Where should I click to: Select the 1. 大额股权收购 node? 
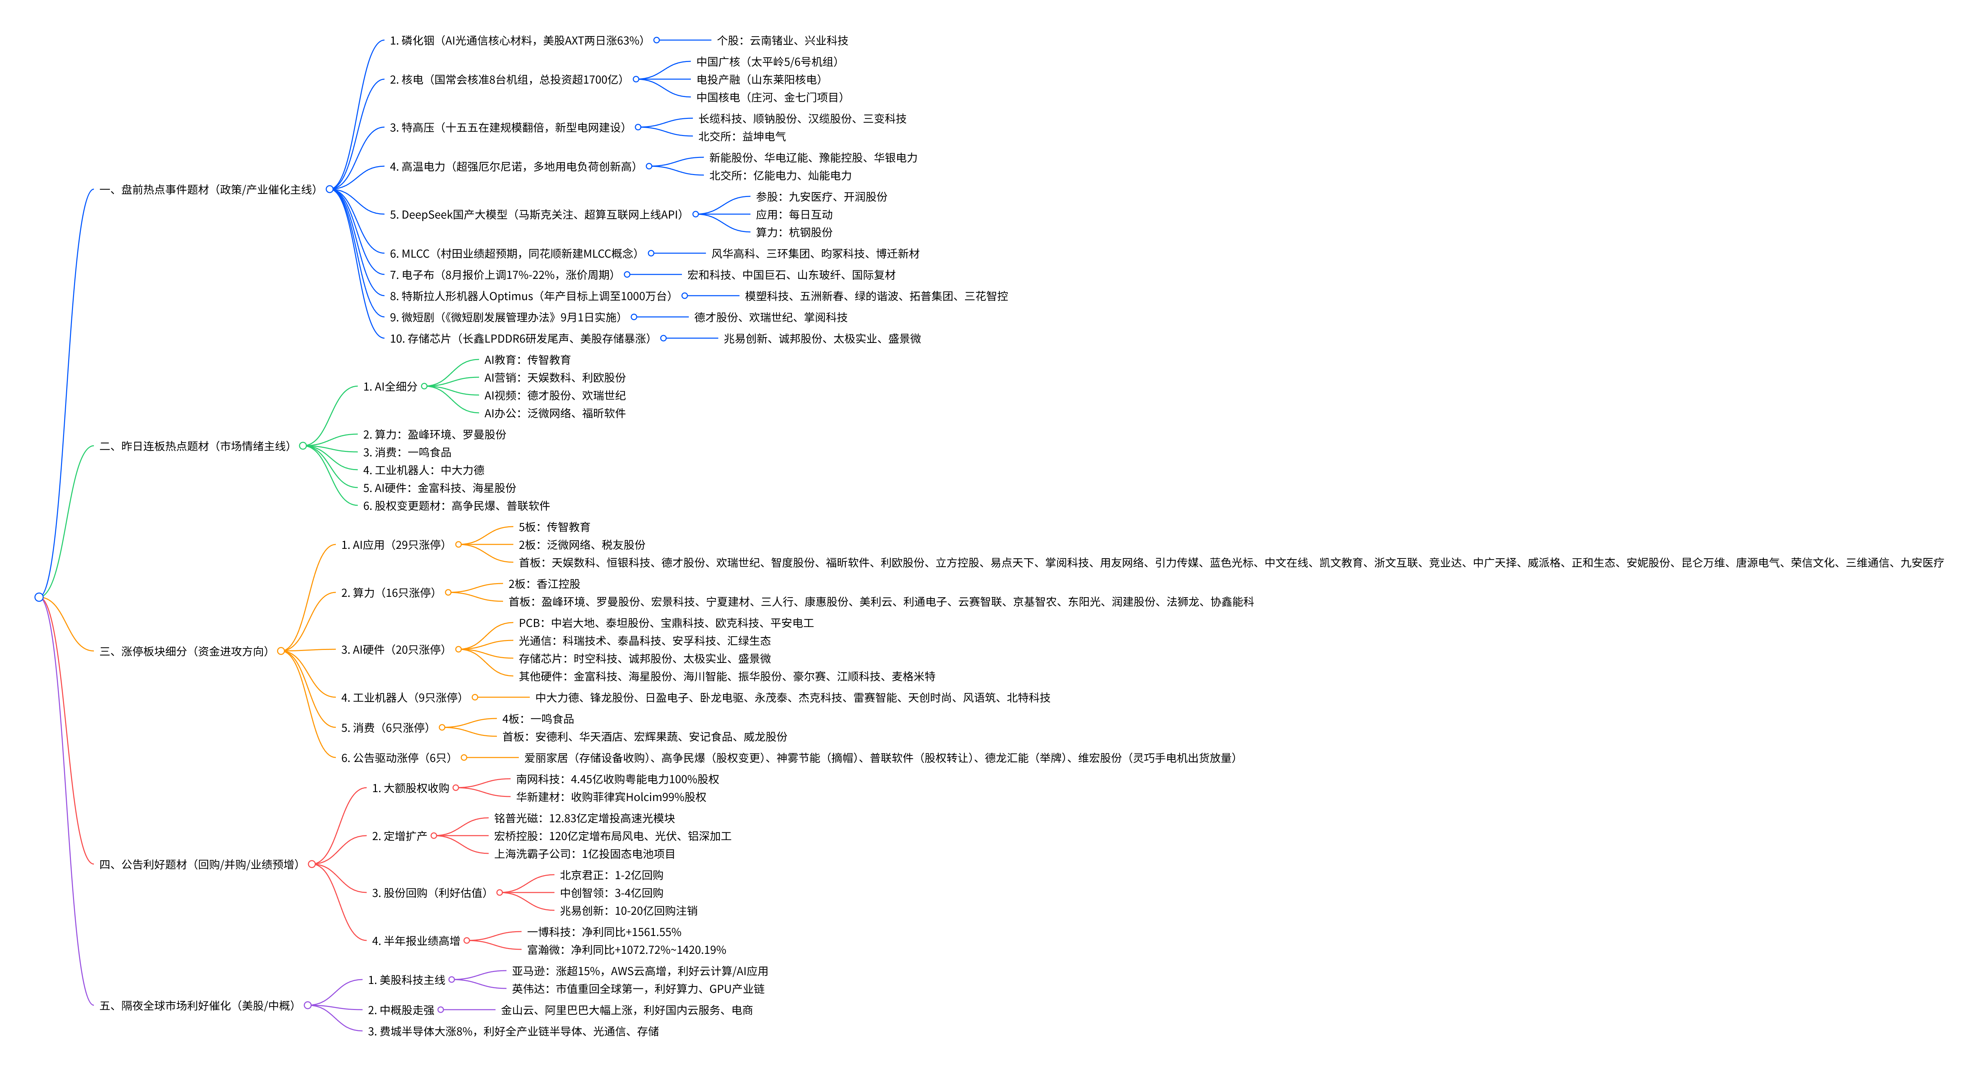pyautogui.click(x=411, y=788)
